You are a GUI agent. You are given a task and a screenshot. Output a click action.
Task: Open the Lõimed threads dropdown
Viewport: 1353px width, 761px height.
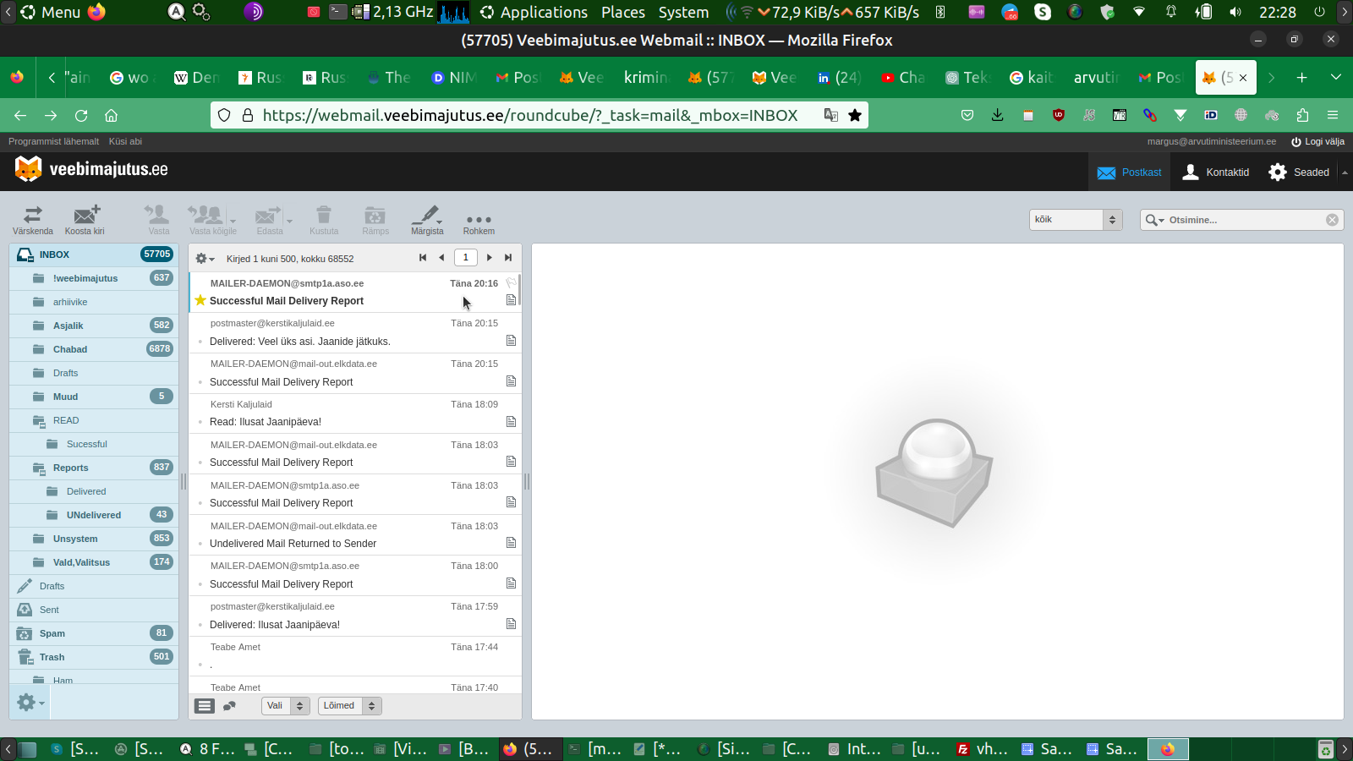[x=350, y=706]
